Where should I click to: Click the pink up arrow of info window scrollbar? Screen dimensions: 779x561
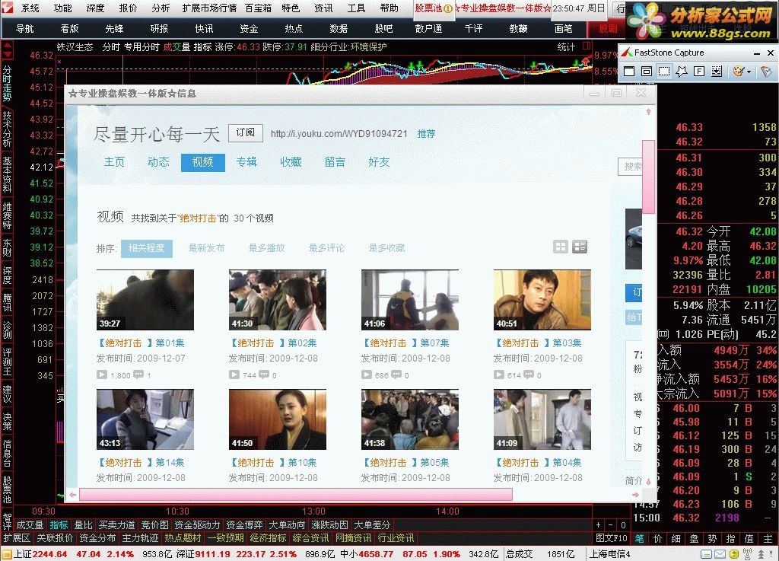648,112
